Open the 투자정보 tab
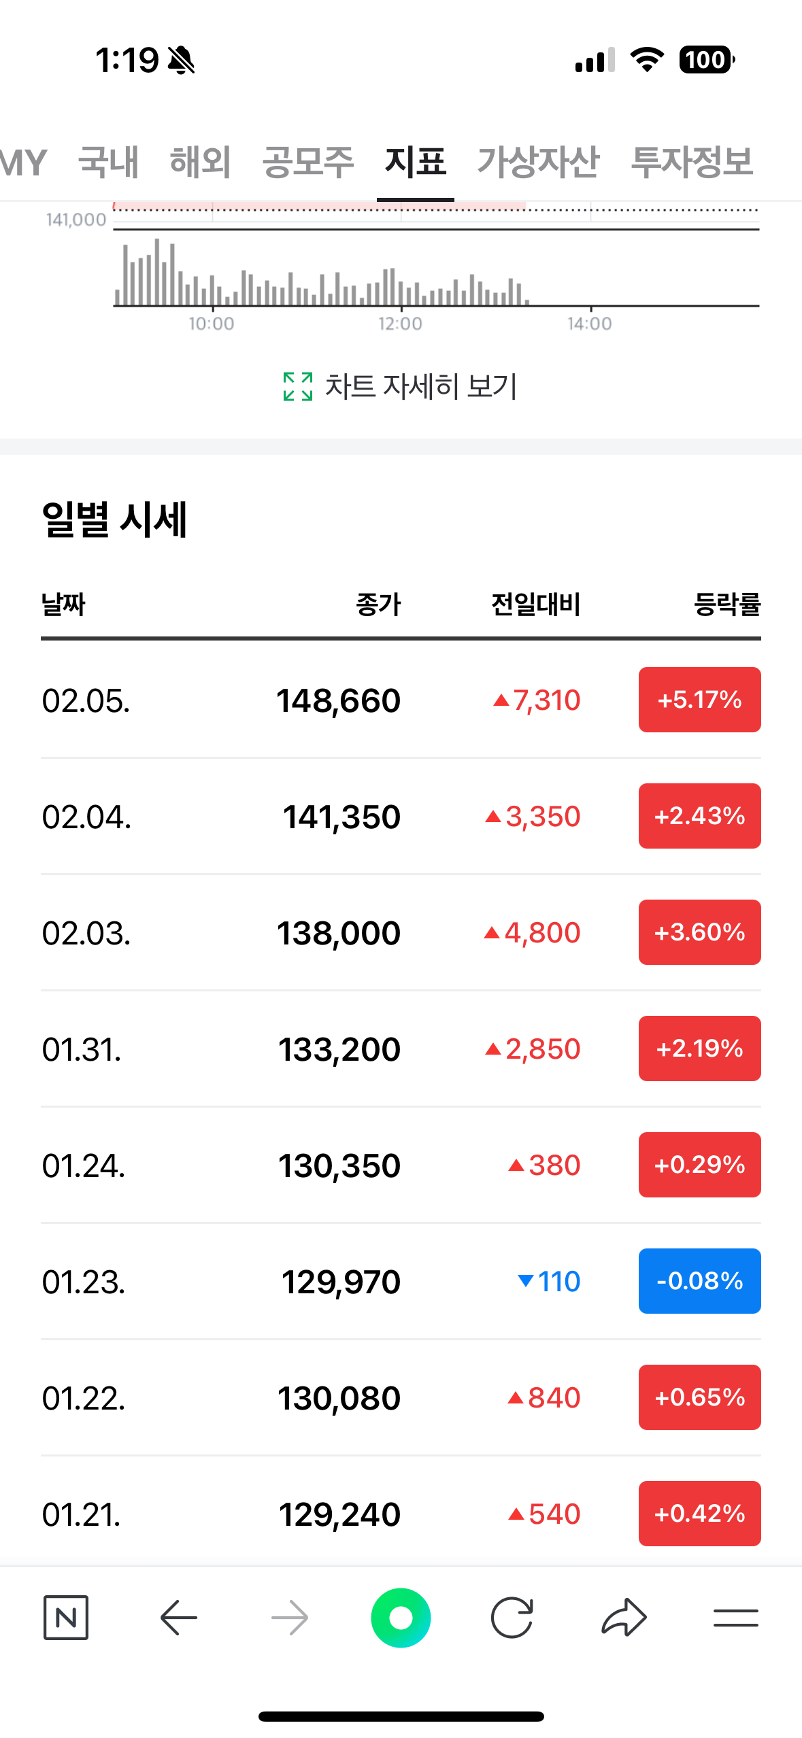Viewport: 802px width, 1738px height. (x=692, y=162)
